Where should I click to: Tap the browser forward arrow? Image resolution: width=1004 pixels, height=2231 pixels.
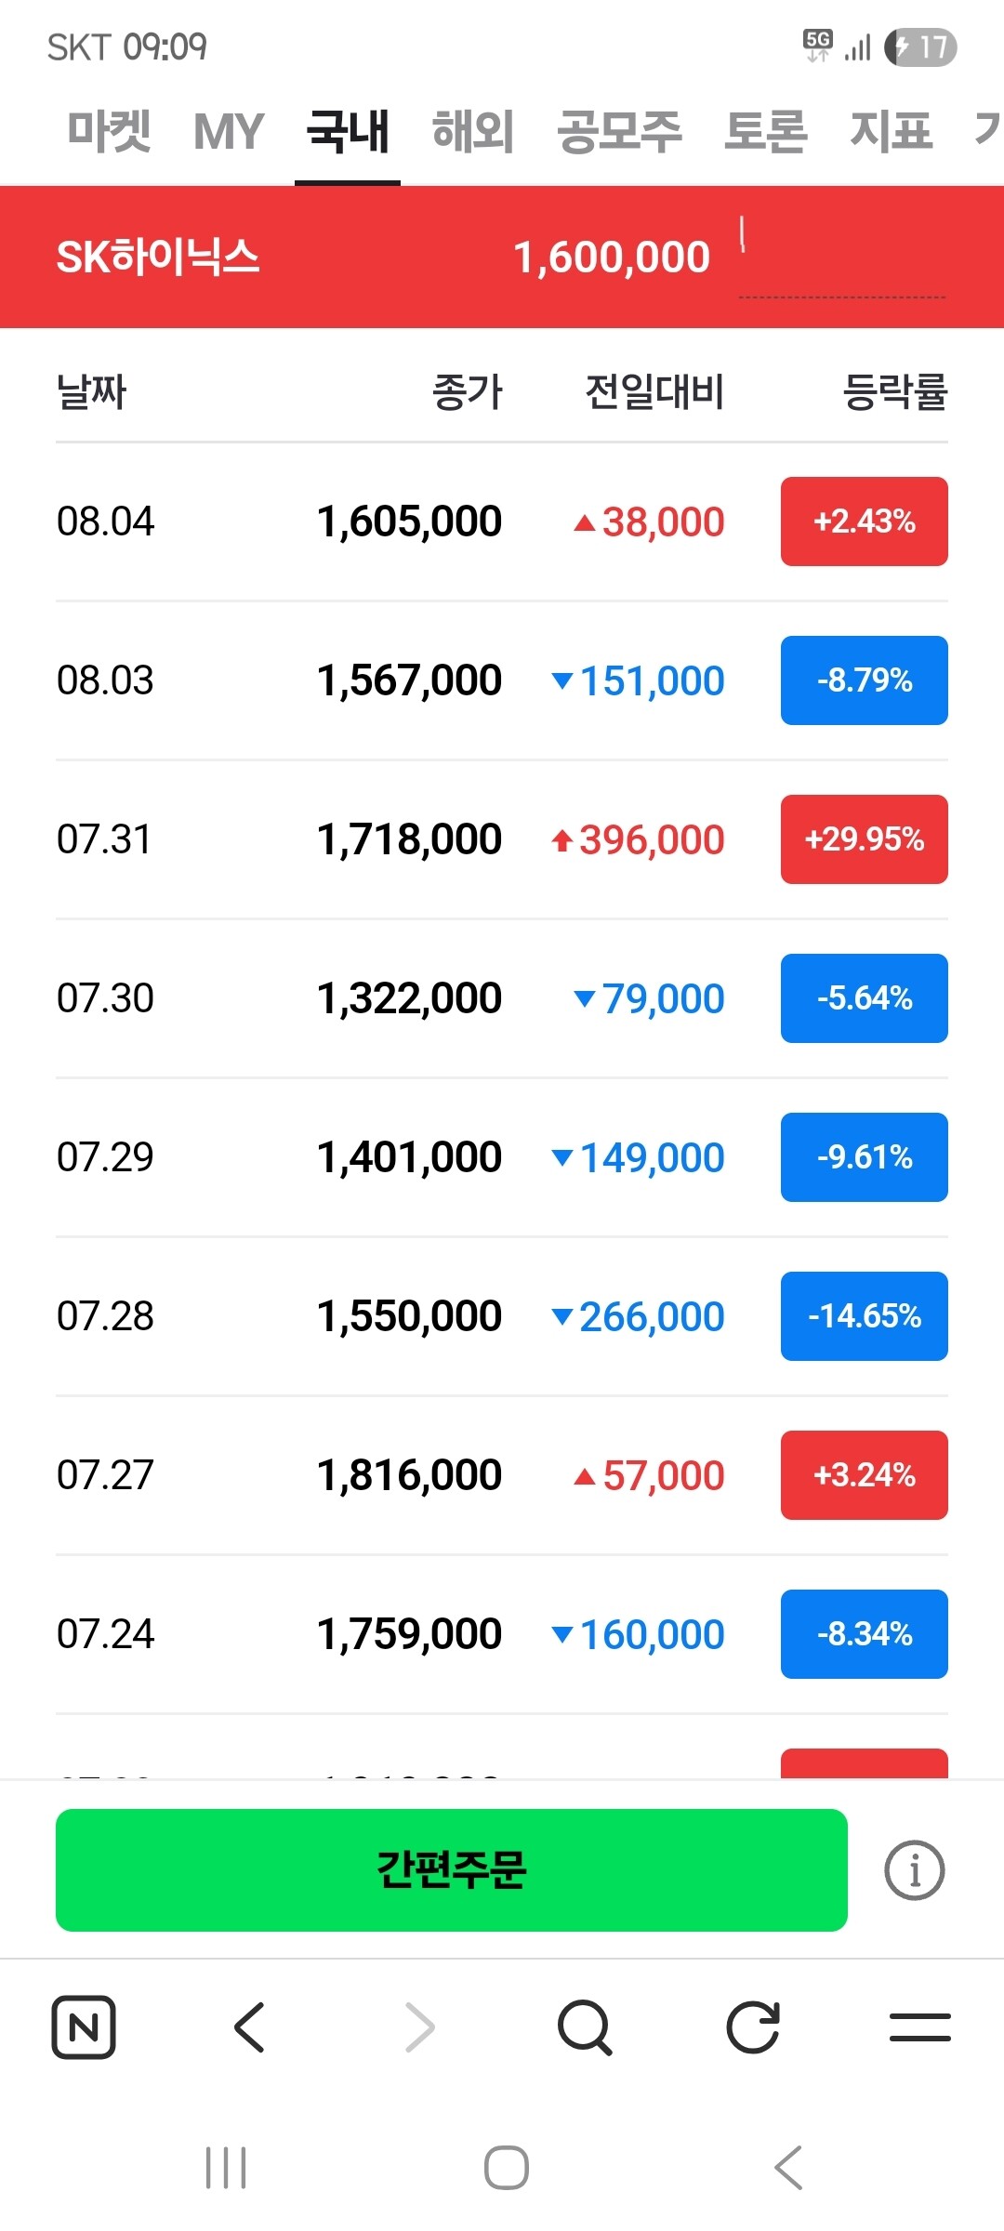tap(419, 2026)
